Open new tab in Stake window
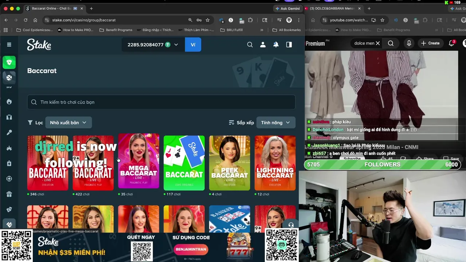This screenshot has width=466, height=262. click(x=91, y=8)
